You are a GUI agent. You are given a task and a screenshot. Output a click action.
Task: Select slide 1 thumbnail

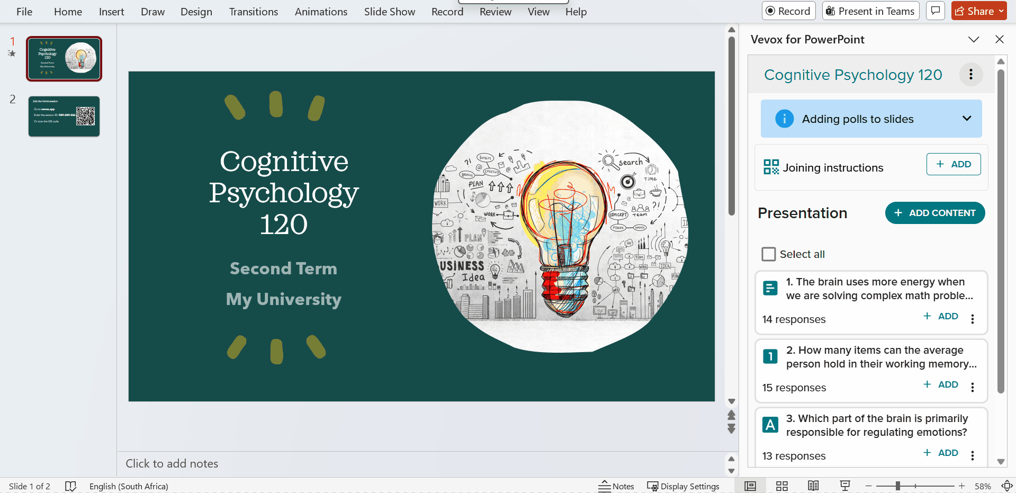(64, 59)
